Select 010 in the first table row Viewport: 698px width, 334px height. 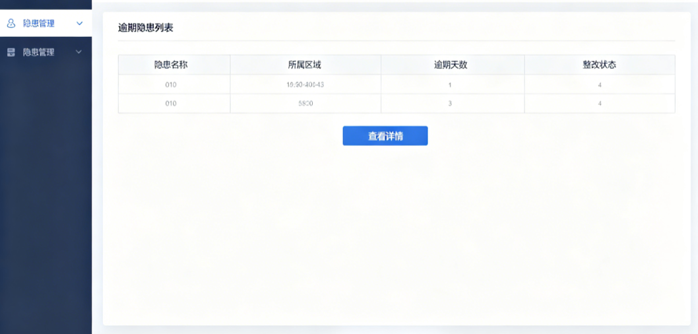point(171,84)
